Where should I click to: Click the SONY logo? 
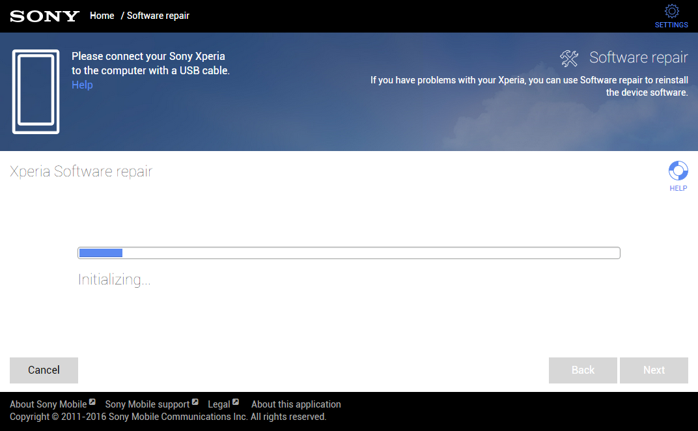coord(44,16)
